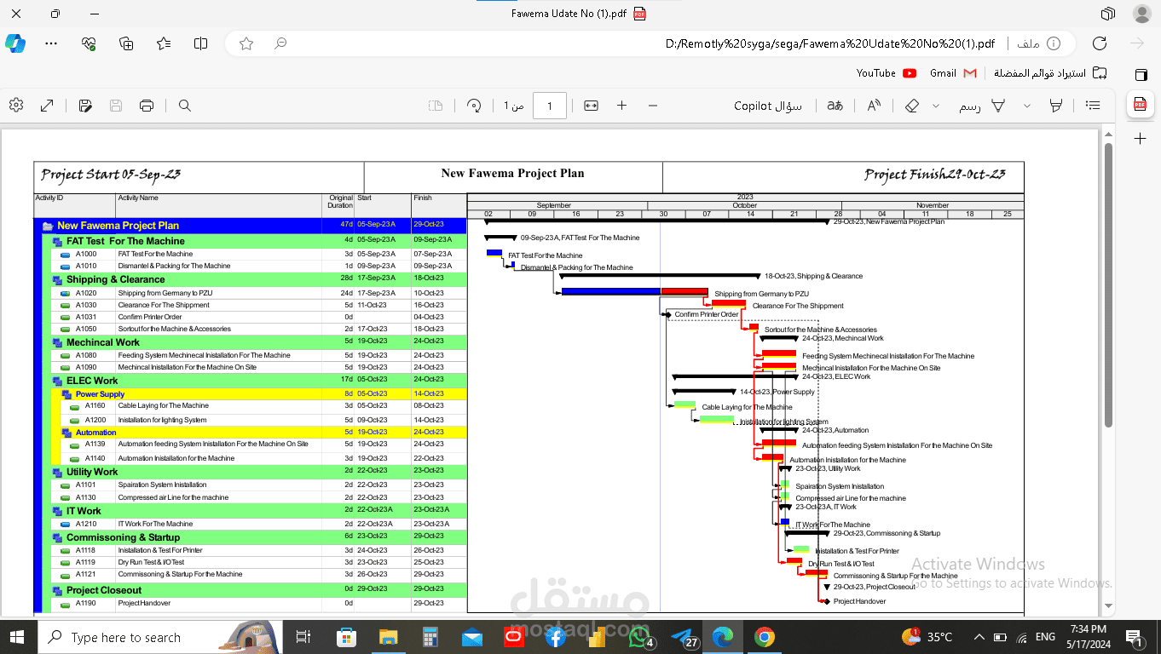
Task: Open the table of contents icon
Action: tap(1093, 106)
